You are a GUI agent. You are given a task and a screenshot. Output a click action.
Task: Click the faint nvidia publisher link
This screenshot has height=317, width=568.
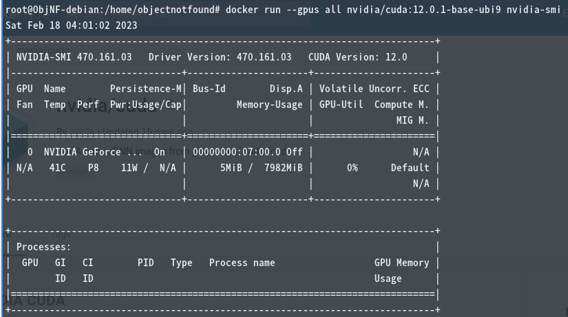(82, 132)
